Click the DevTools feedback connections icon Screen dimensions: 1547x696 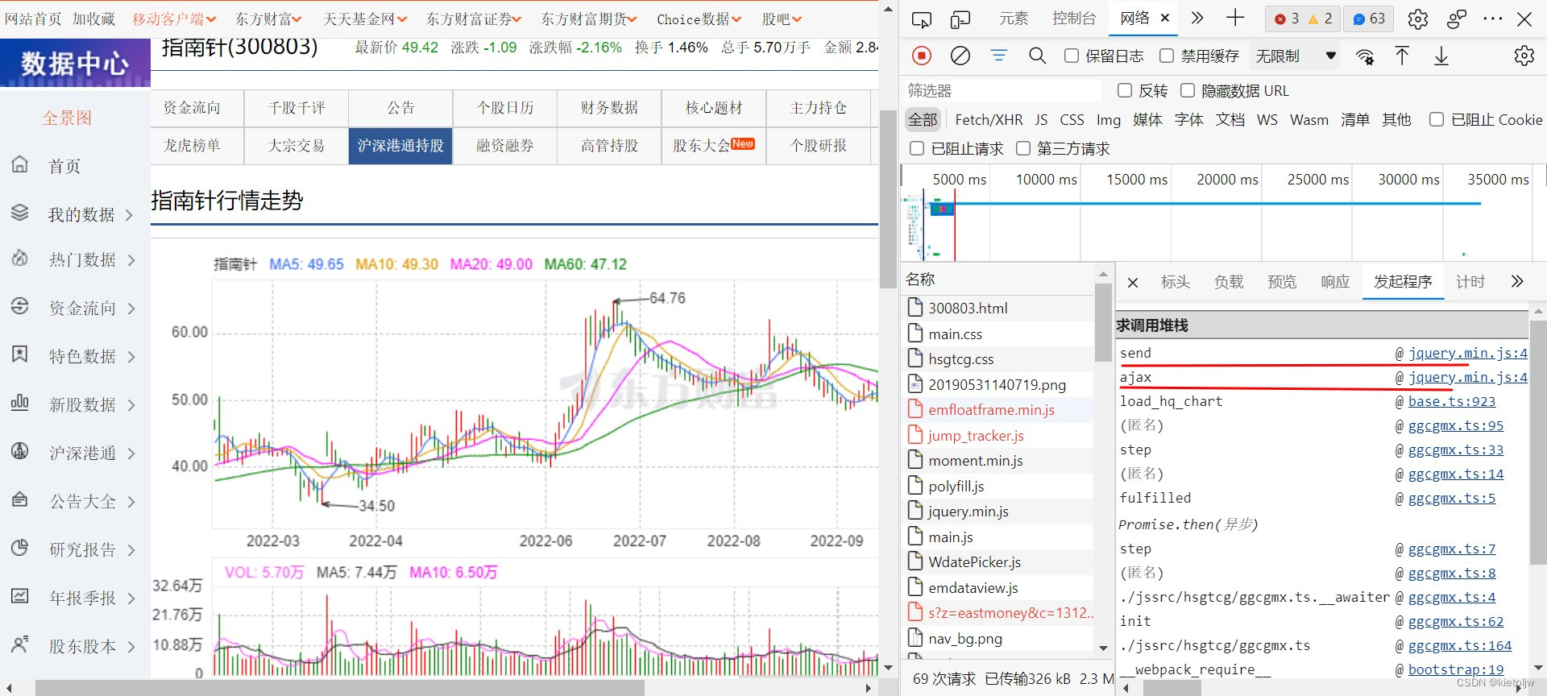point(1457,19)
